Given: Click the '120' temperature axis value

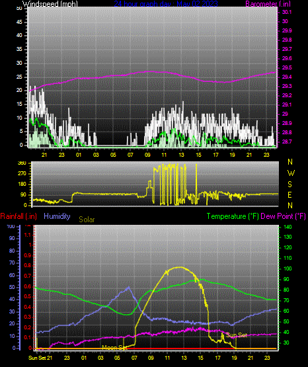Looking at the screenshot, I should pyautogui.click(x=288, y=247).
